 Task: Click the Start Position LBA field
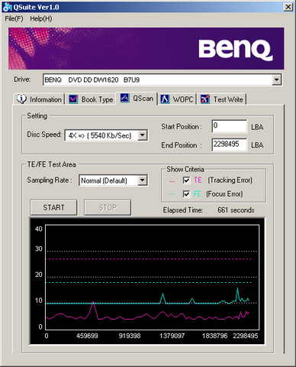229,126
